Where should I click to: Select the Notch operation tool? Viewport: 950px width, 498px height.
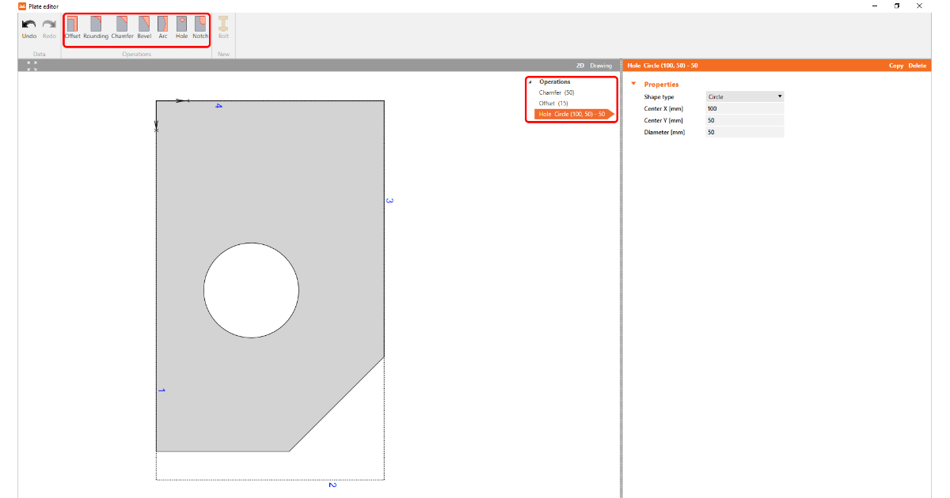point(201,25)
